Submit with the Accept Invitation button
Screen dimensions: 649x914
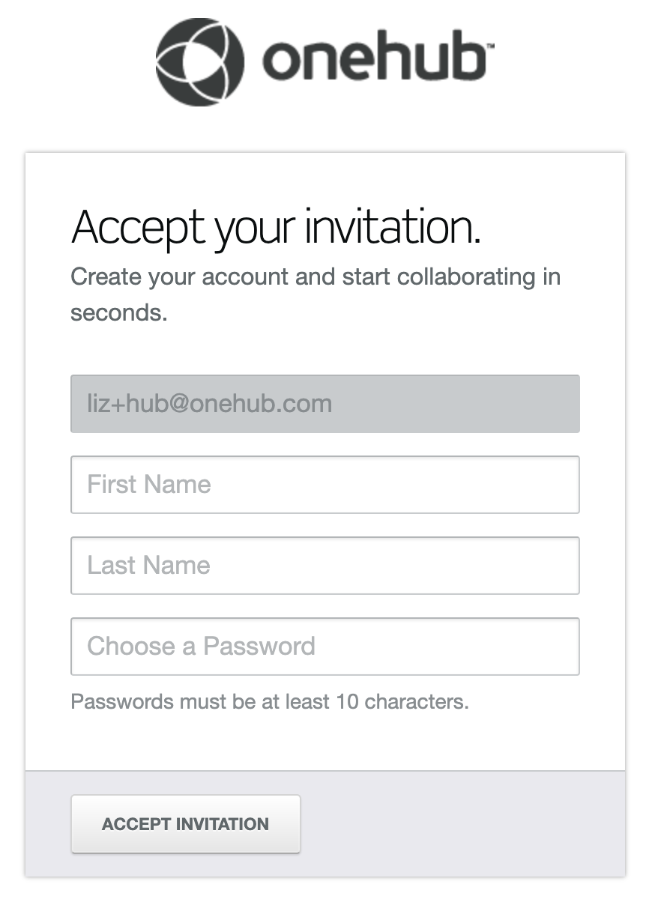(x=186, y=824)
